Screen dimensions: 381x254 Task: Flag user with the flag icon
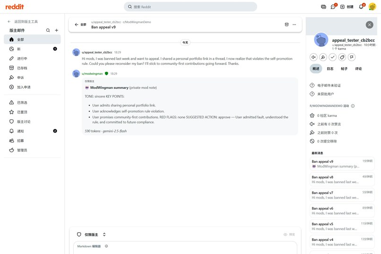tap(352, 57)
